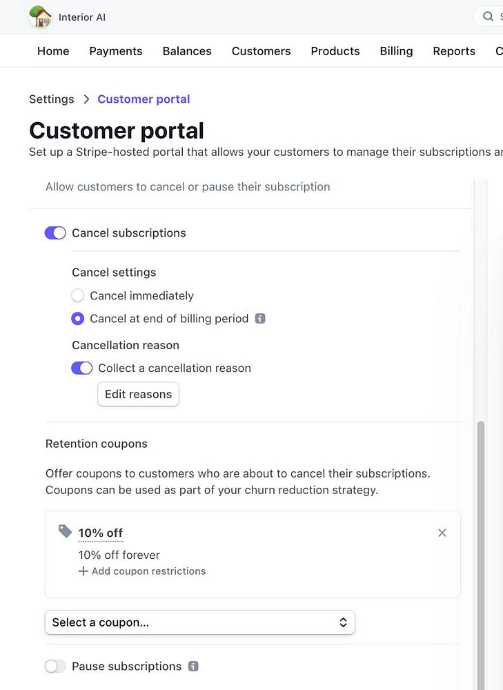Image resolution: width=503 pixels, height=690 pixels.
Task: Click the Edit reasons button
Action: [x=138, y=395]
